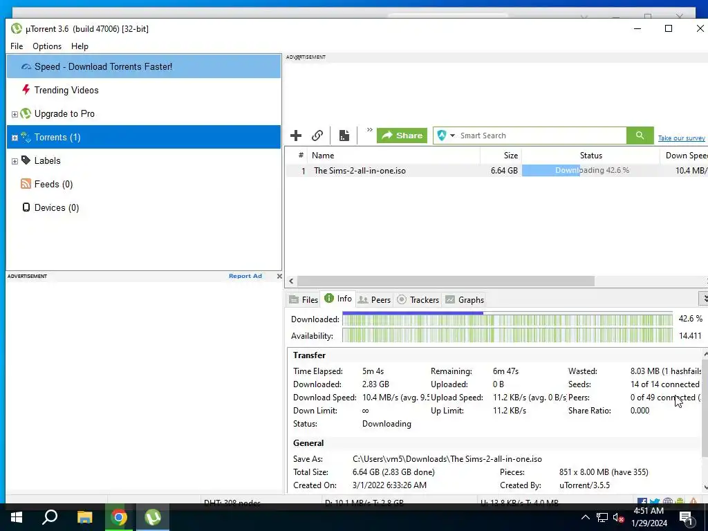
Task: Open taskbar search magnifier
Action: (x=50, y=517)
